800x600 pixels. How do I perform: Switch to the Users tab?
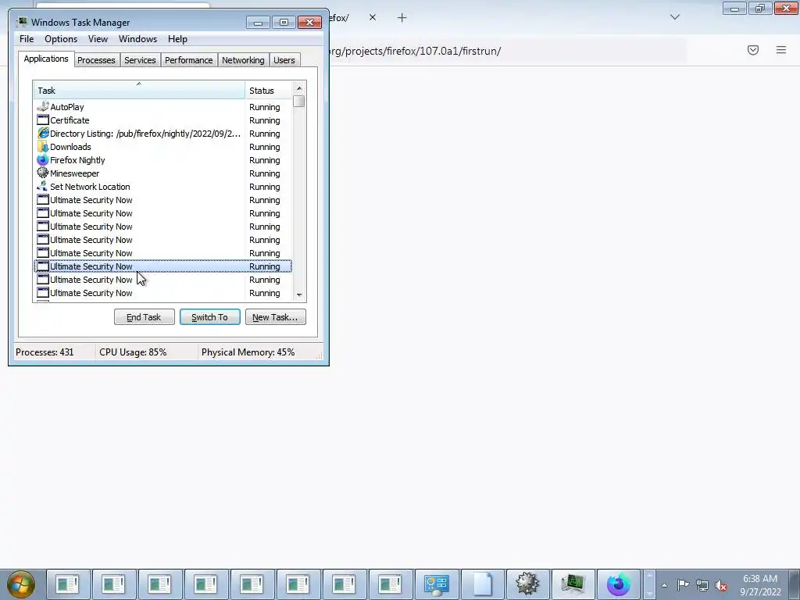coord(284,60)
